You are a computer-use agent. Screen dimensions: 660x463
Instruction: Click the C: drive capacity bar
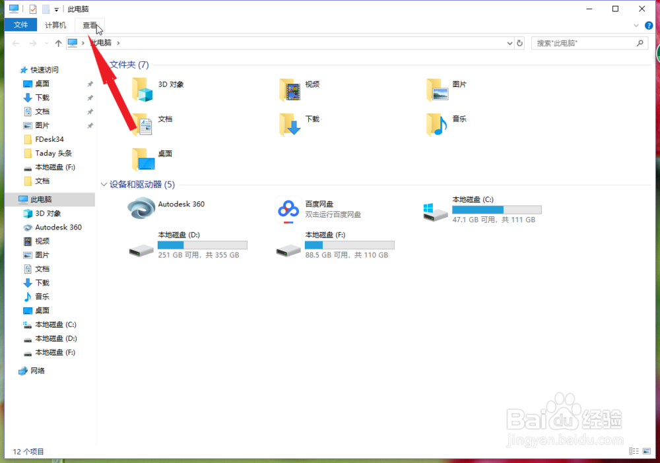click(x=496, y=209)
